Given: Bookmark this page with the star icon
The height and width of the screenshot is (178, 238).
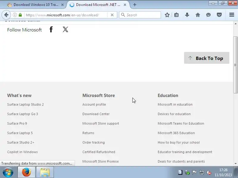Looking at the screenshot, I should [x=167, y=15].
